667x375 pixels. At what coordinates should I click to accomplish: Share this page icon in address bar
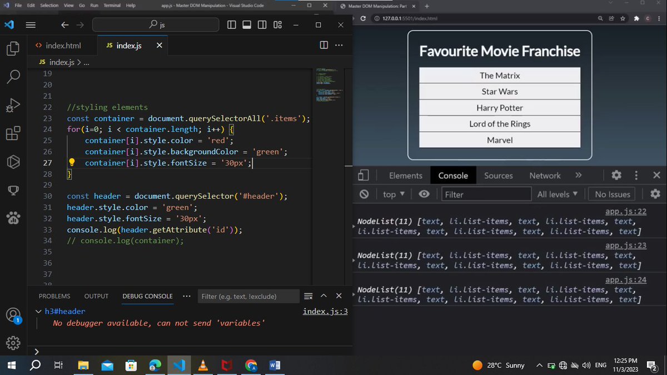tap(611, 18)
